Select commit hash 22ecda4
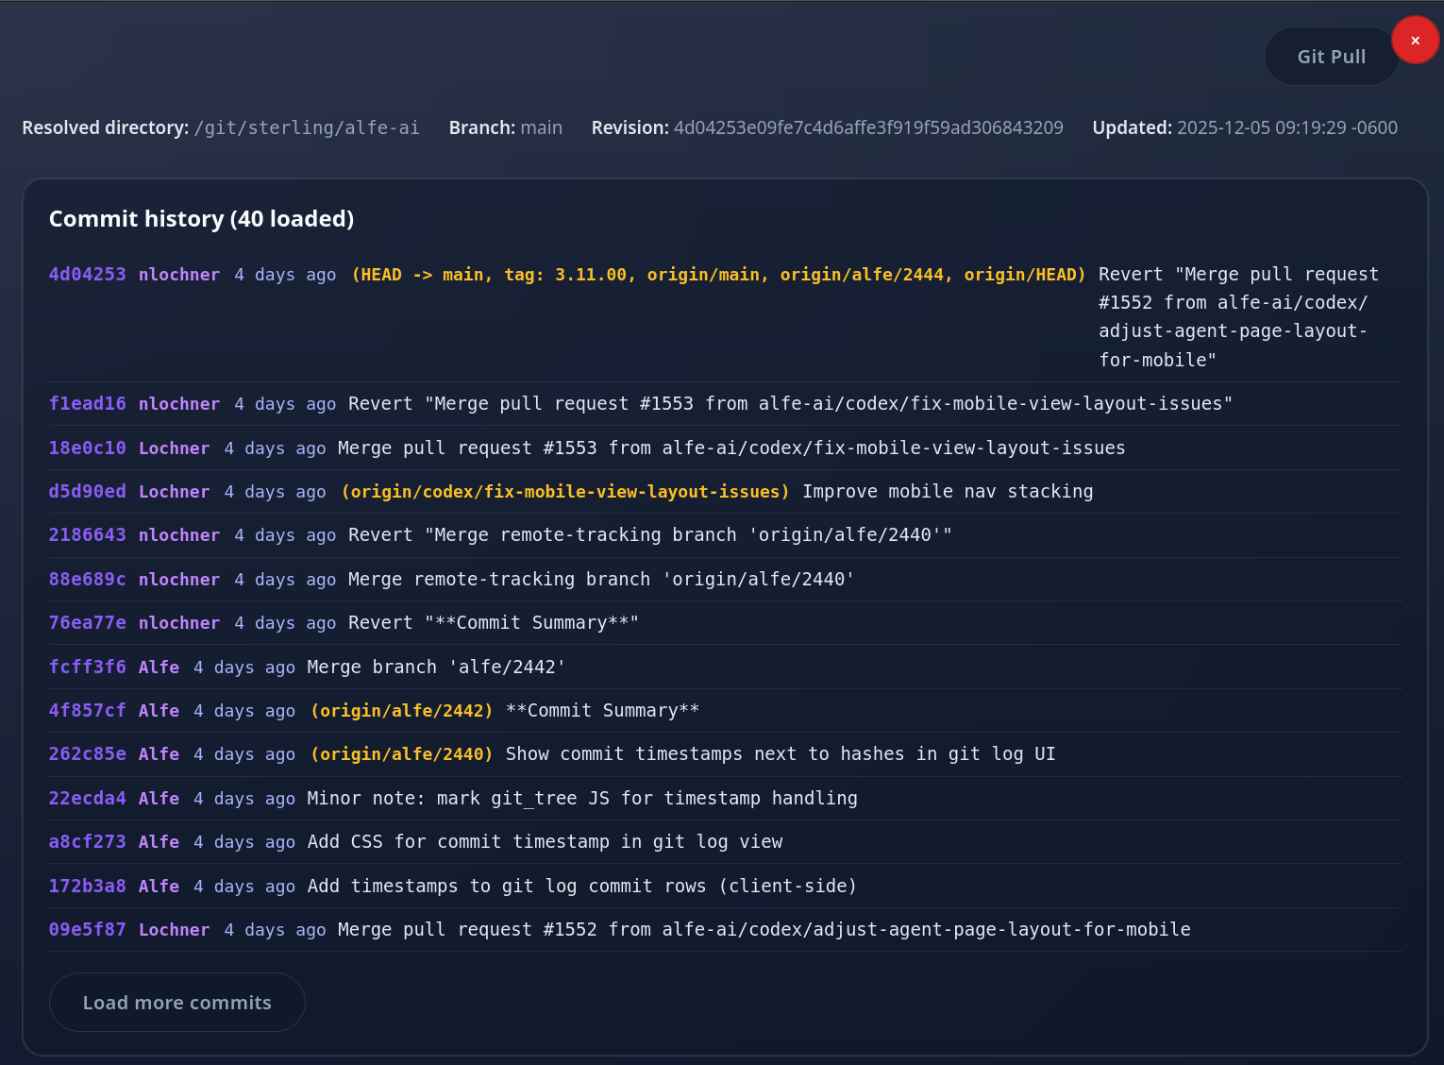The width and height of the screenshot is (1444, 1065). click(87, 799)
